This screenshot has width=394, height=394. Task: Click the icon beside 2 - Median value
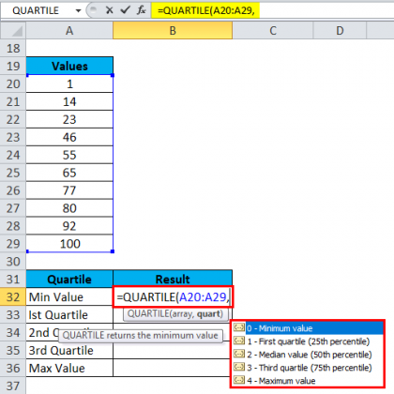click(239, 354)
